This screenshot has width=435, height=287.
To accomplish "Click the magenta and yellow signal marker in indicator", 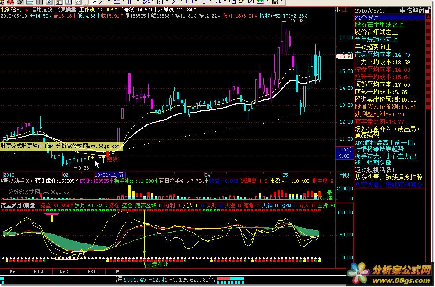I will (51, 217).
